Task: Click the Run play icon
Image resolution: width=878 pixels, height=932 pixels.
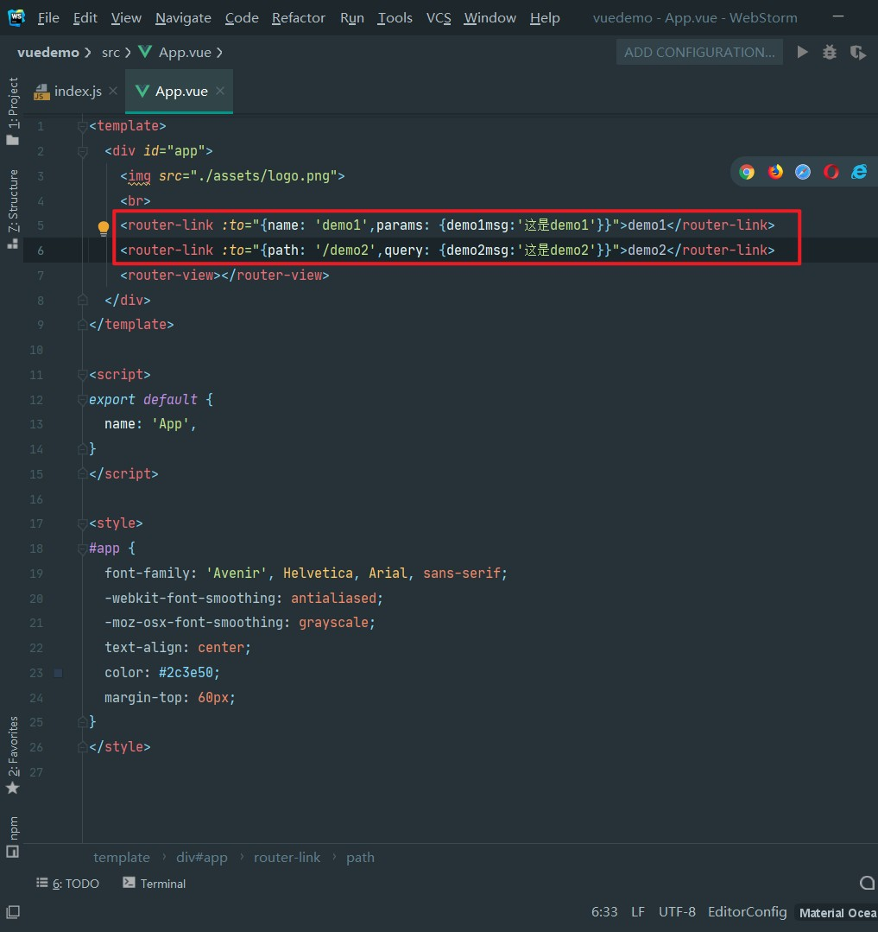Action: (x=802, y=53)
